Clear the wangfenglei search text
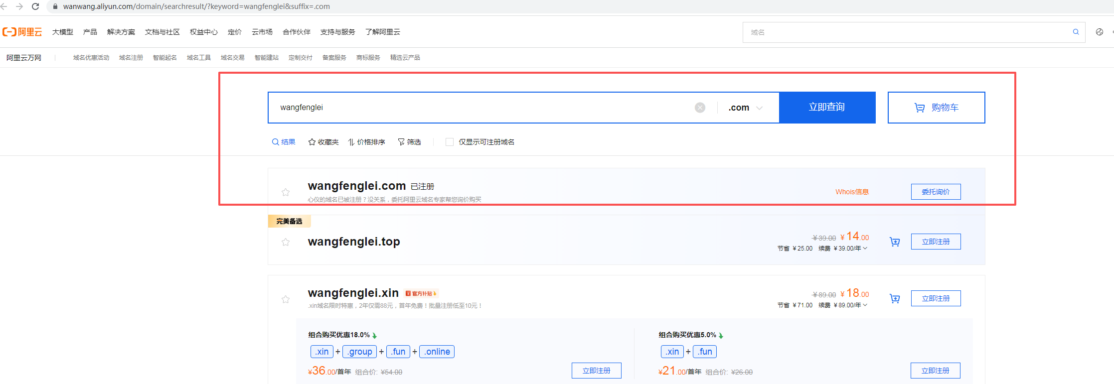The height and width of the screenshot is (384, 1114). (x=700, y=108)
